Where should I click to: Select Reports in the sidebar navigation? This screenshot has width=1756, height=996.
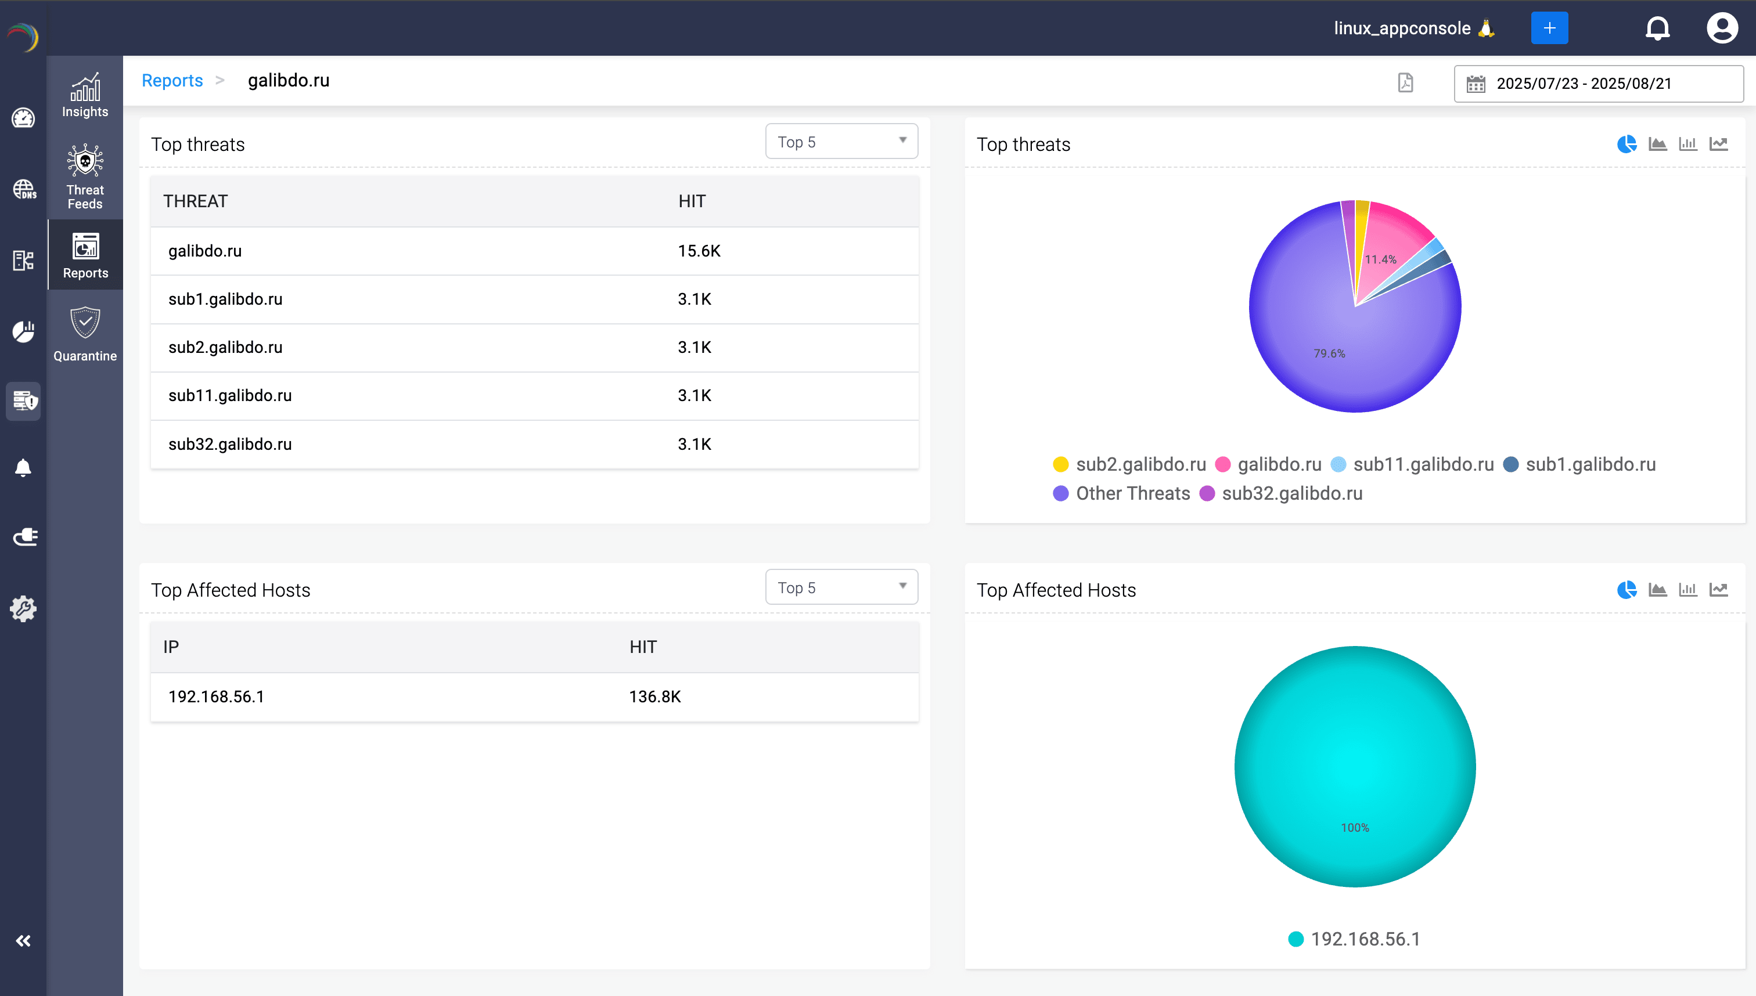[x=85, y=254]
